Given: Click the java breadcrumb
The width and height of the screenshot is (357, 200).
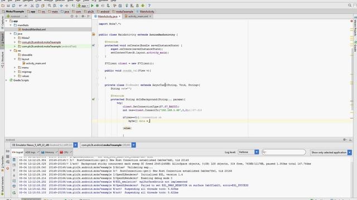Looking at the screenshot, I should tap(65, 12).
